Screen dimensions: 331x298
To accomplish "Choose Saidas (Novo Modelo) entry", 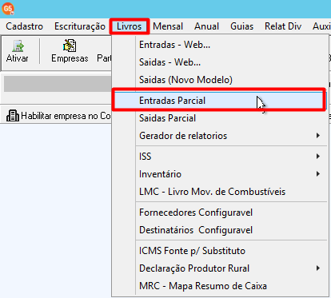I will [220, 80].
